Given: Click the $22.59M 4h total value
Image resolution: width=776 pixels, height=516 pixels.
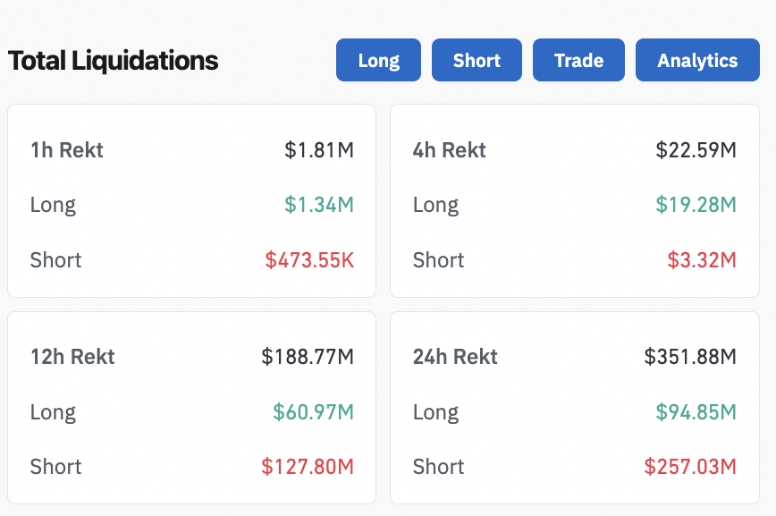Looking at the screenshot, I should coord(696,150).
